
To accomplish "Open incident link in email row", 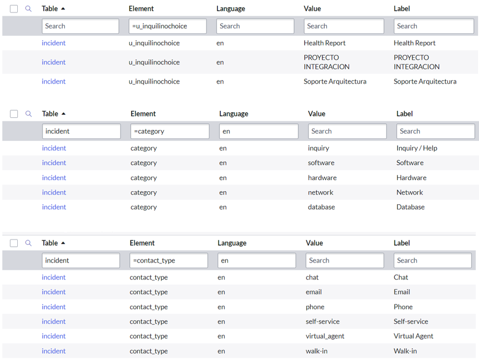I will click(53, 292).
